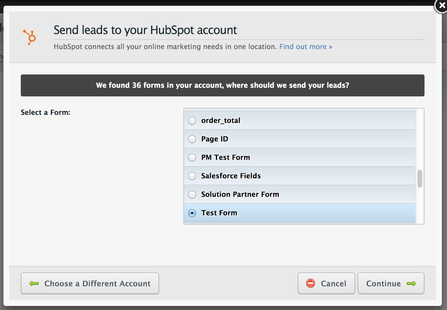Click the PM Test Form label text

pyautogui.click(x=226, y=158)
